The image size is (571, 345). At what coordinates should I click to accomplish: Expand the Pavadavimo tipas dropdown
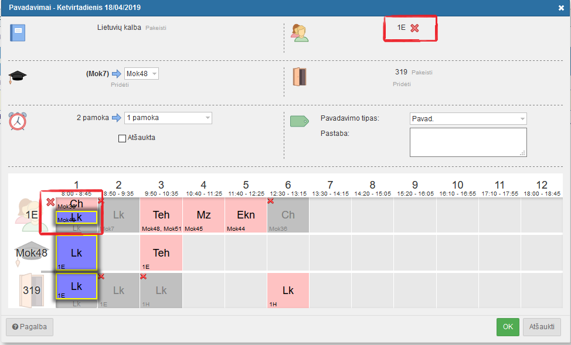[x=468, y=119]
